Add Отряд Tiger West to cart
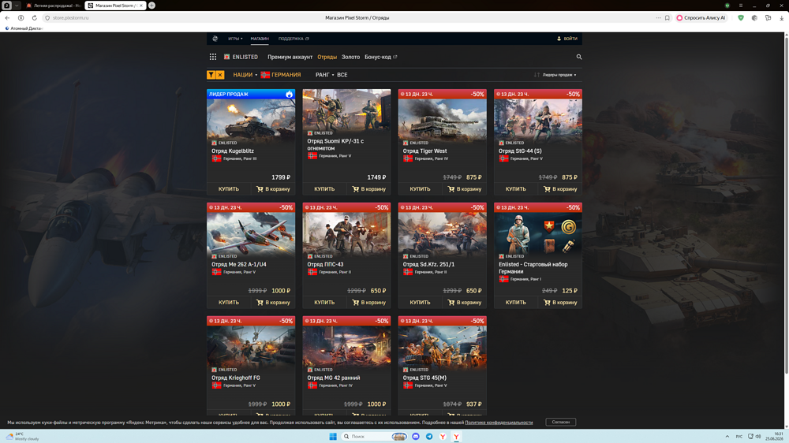789x443 pixels. (x=465, y=189)
